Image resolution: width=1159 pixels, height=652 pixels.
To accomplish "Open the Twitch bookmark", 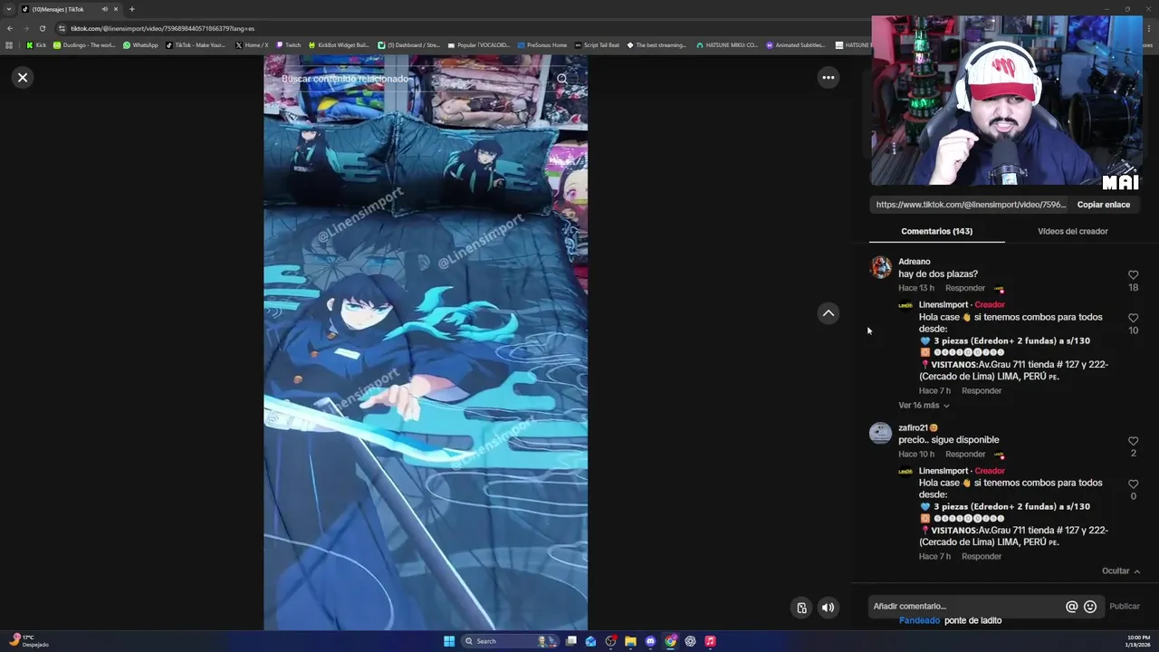I will click(288, 44).
